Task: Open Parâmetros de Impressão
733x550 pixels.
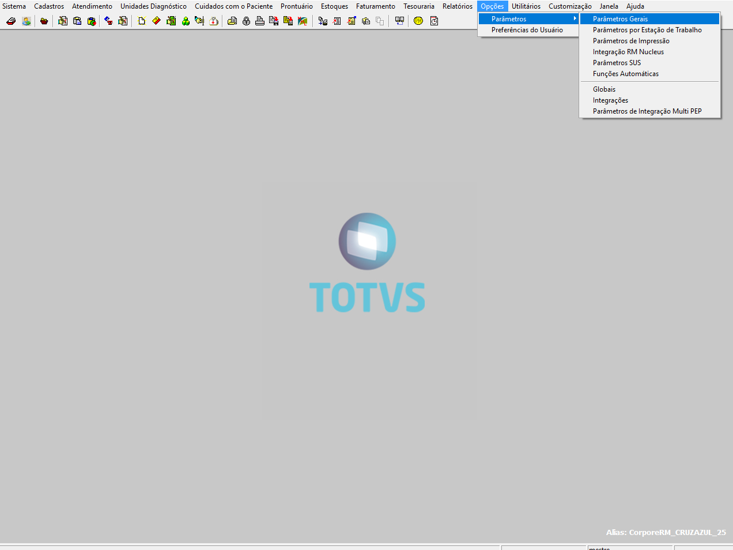Action: pos(649,41)
